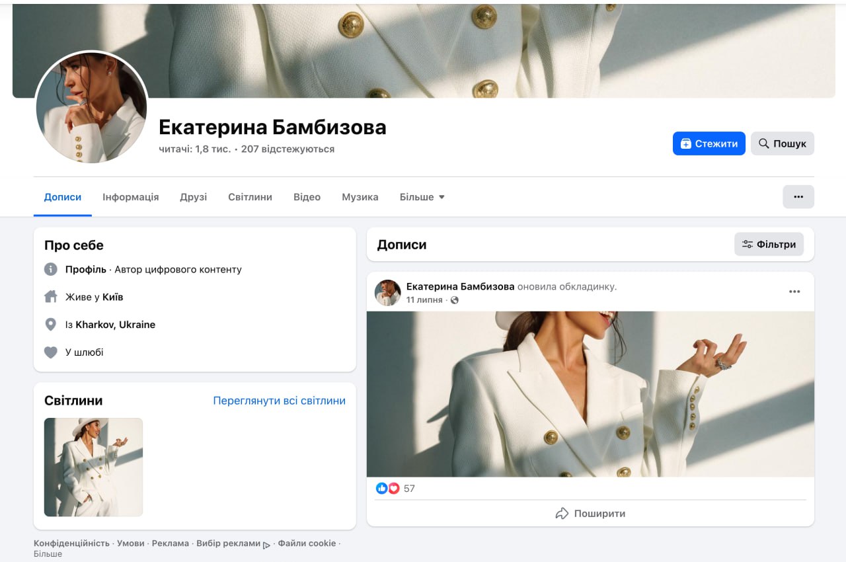Switch to the Інформація tab
This screenshot has width=846, height=562.
coord(131,197)
